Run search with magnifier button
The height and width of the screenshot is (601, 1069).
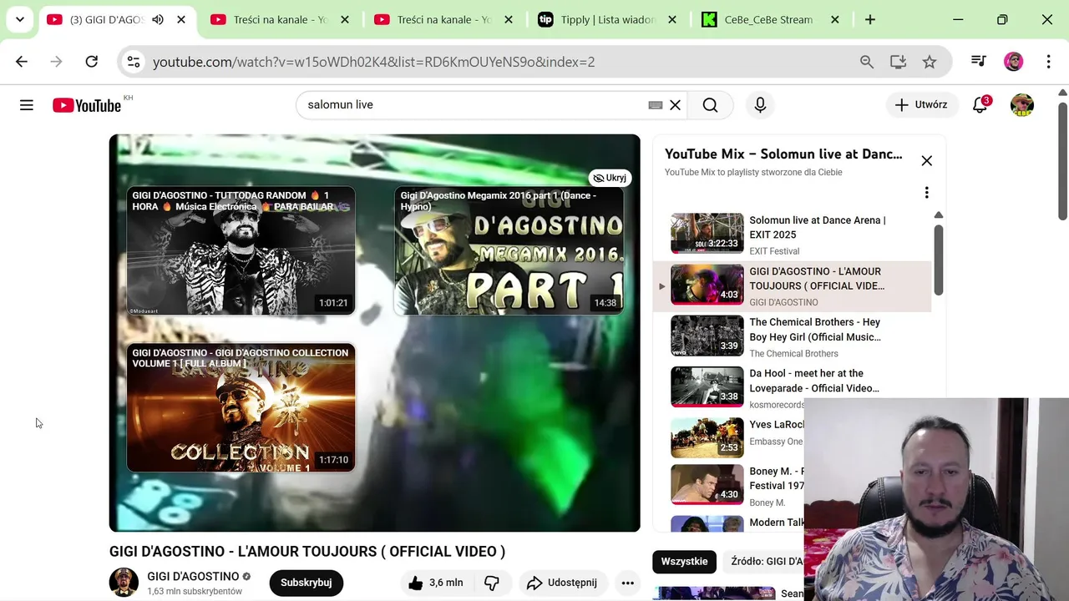710,105
